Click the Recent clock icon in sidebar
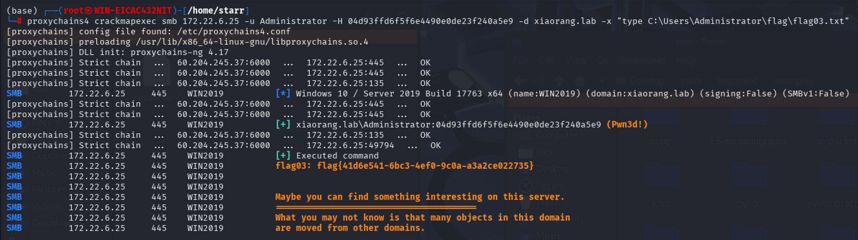 (x=526, y=185)
